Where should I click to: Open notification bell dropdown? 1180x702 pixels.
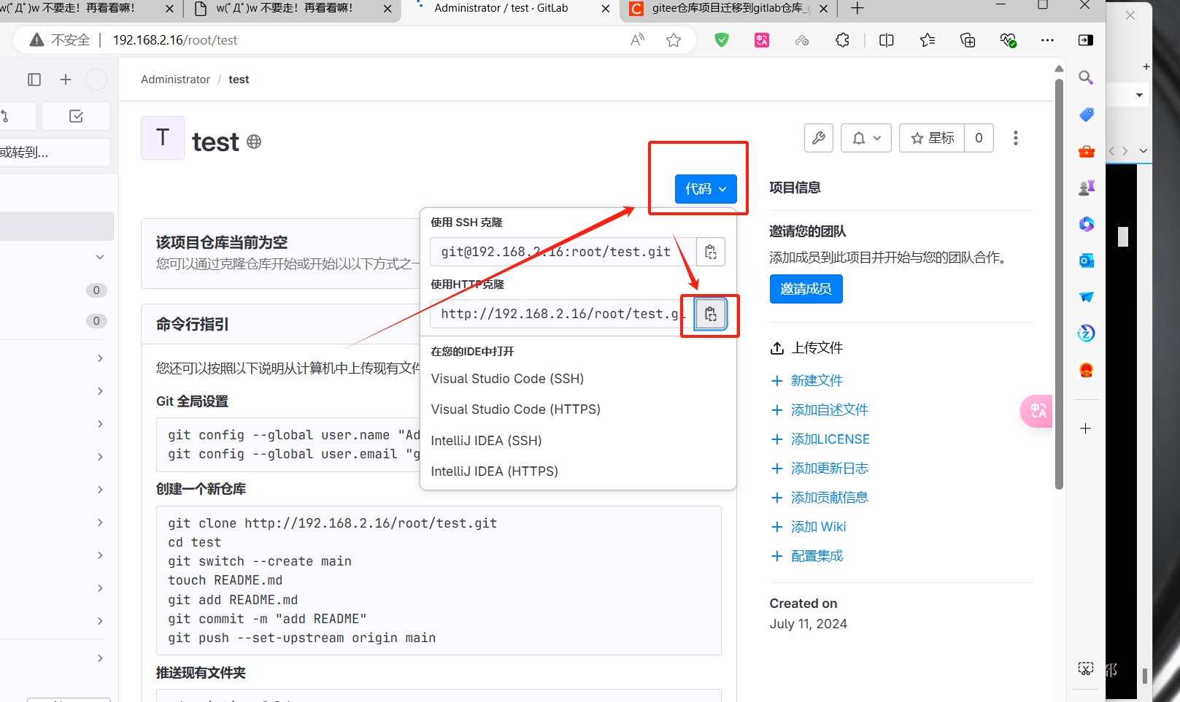[866, 138]
